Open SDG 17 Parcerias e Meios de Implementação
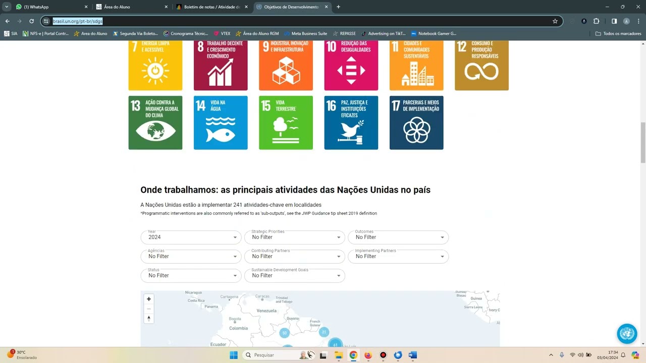The height and width of the screenshot is (363, 646). [x=416, y=123]
